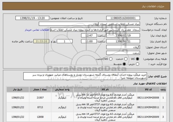Select the خدمت radio button
This screenshot has height=122, width=173.
pyautogui.click(x=126, y=59)
